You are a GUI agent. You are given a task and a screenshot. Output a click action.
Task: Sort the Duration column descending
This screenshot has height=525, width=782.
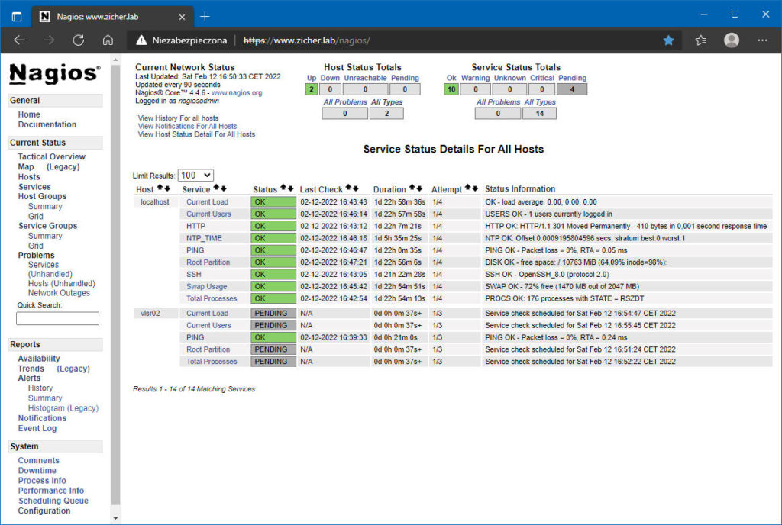[x=418, y=188]
